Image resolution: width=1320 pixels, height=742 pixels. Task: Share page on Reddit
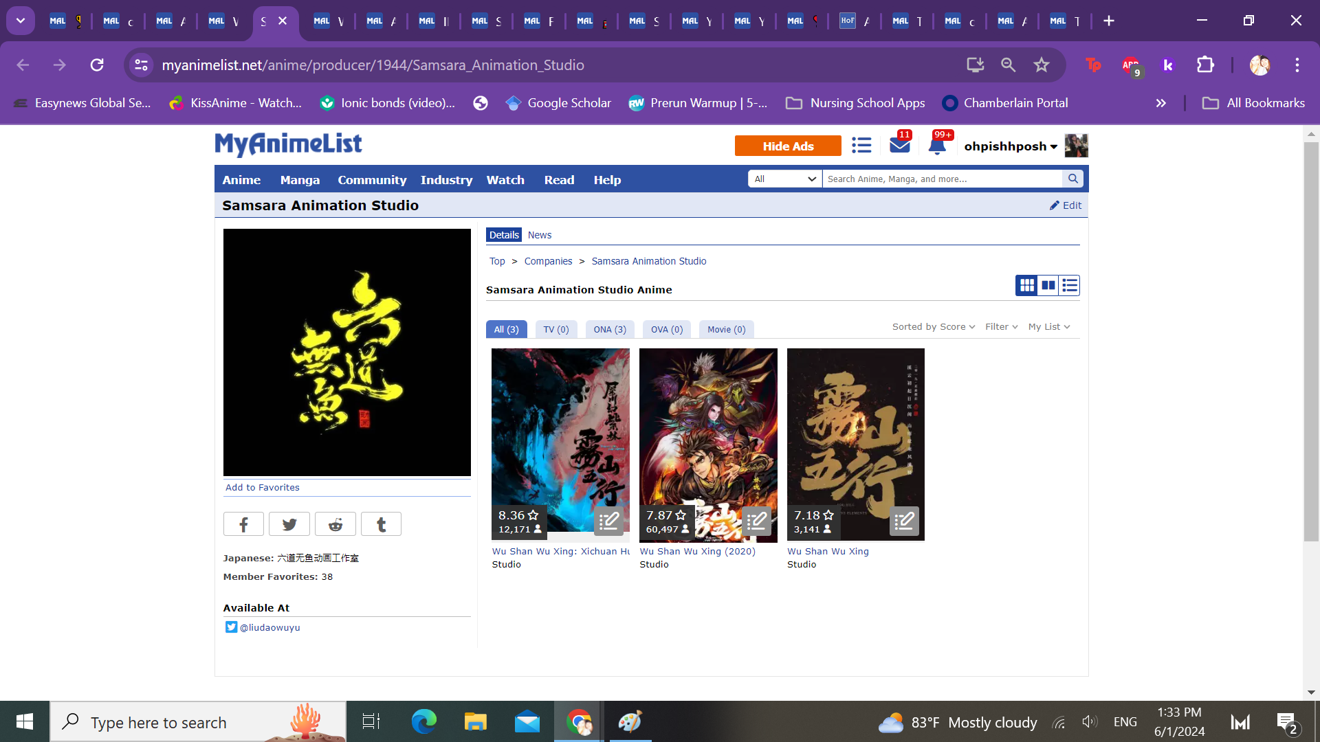tap(335, 524)
